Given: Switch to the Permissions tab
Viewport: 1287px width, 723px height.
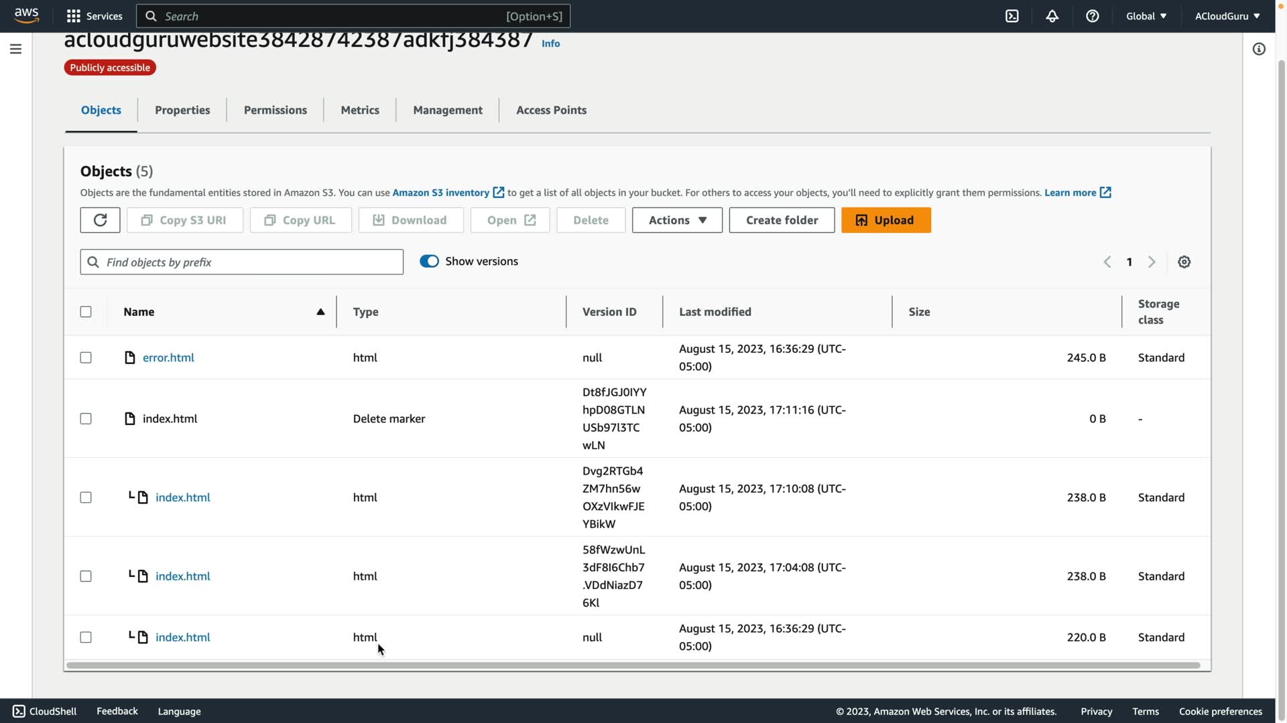Looking at the screenshot, I should point(275,110).
